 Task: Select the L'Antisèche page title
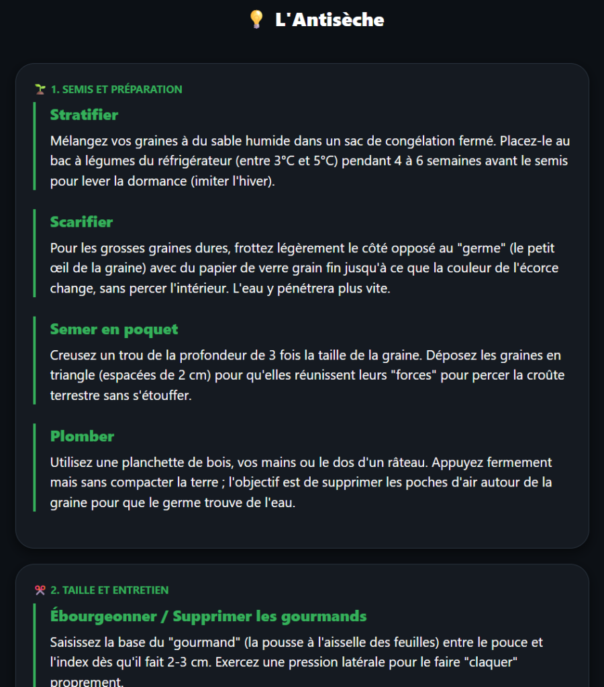tap(330, 19)
